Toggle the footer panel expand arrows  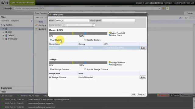point(194,95)
